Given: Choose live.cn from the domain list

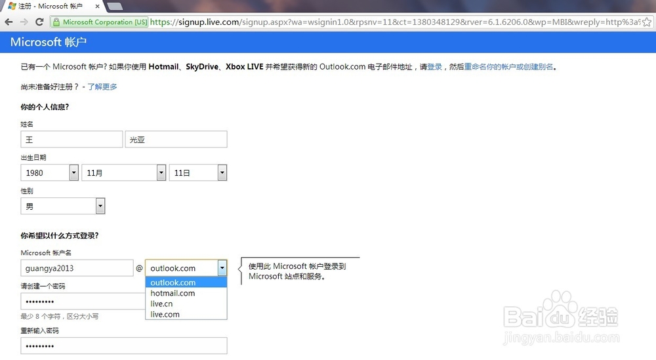Looking at the screenshot, I should click(186, 304).
